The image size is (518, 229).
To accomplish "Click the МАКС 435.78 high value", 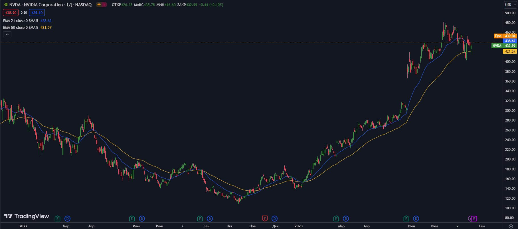I will [144, 5].
